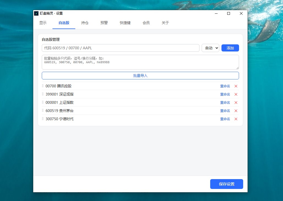Image resolution: width=283 pixels, height=201 pixels.
Task: Select the 399001 深证成指 row text
Action: coord(60,94)
